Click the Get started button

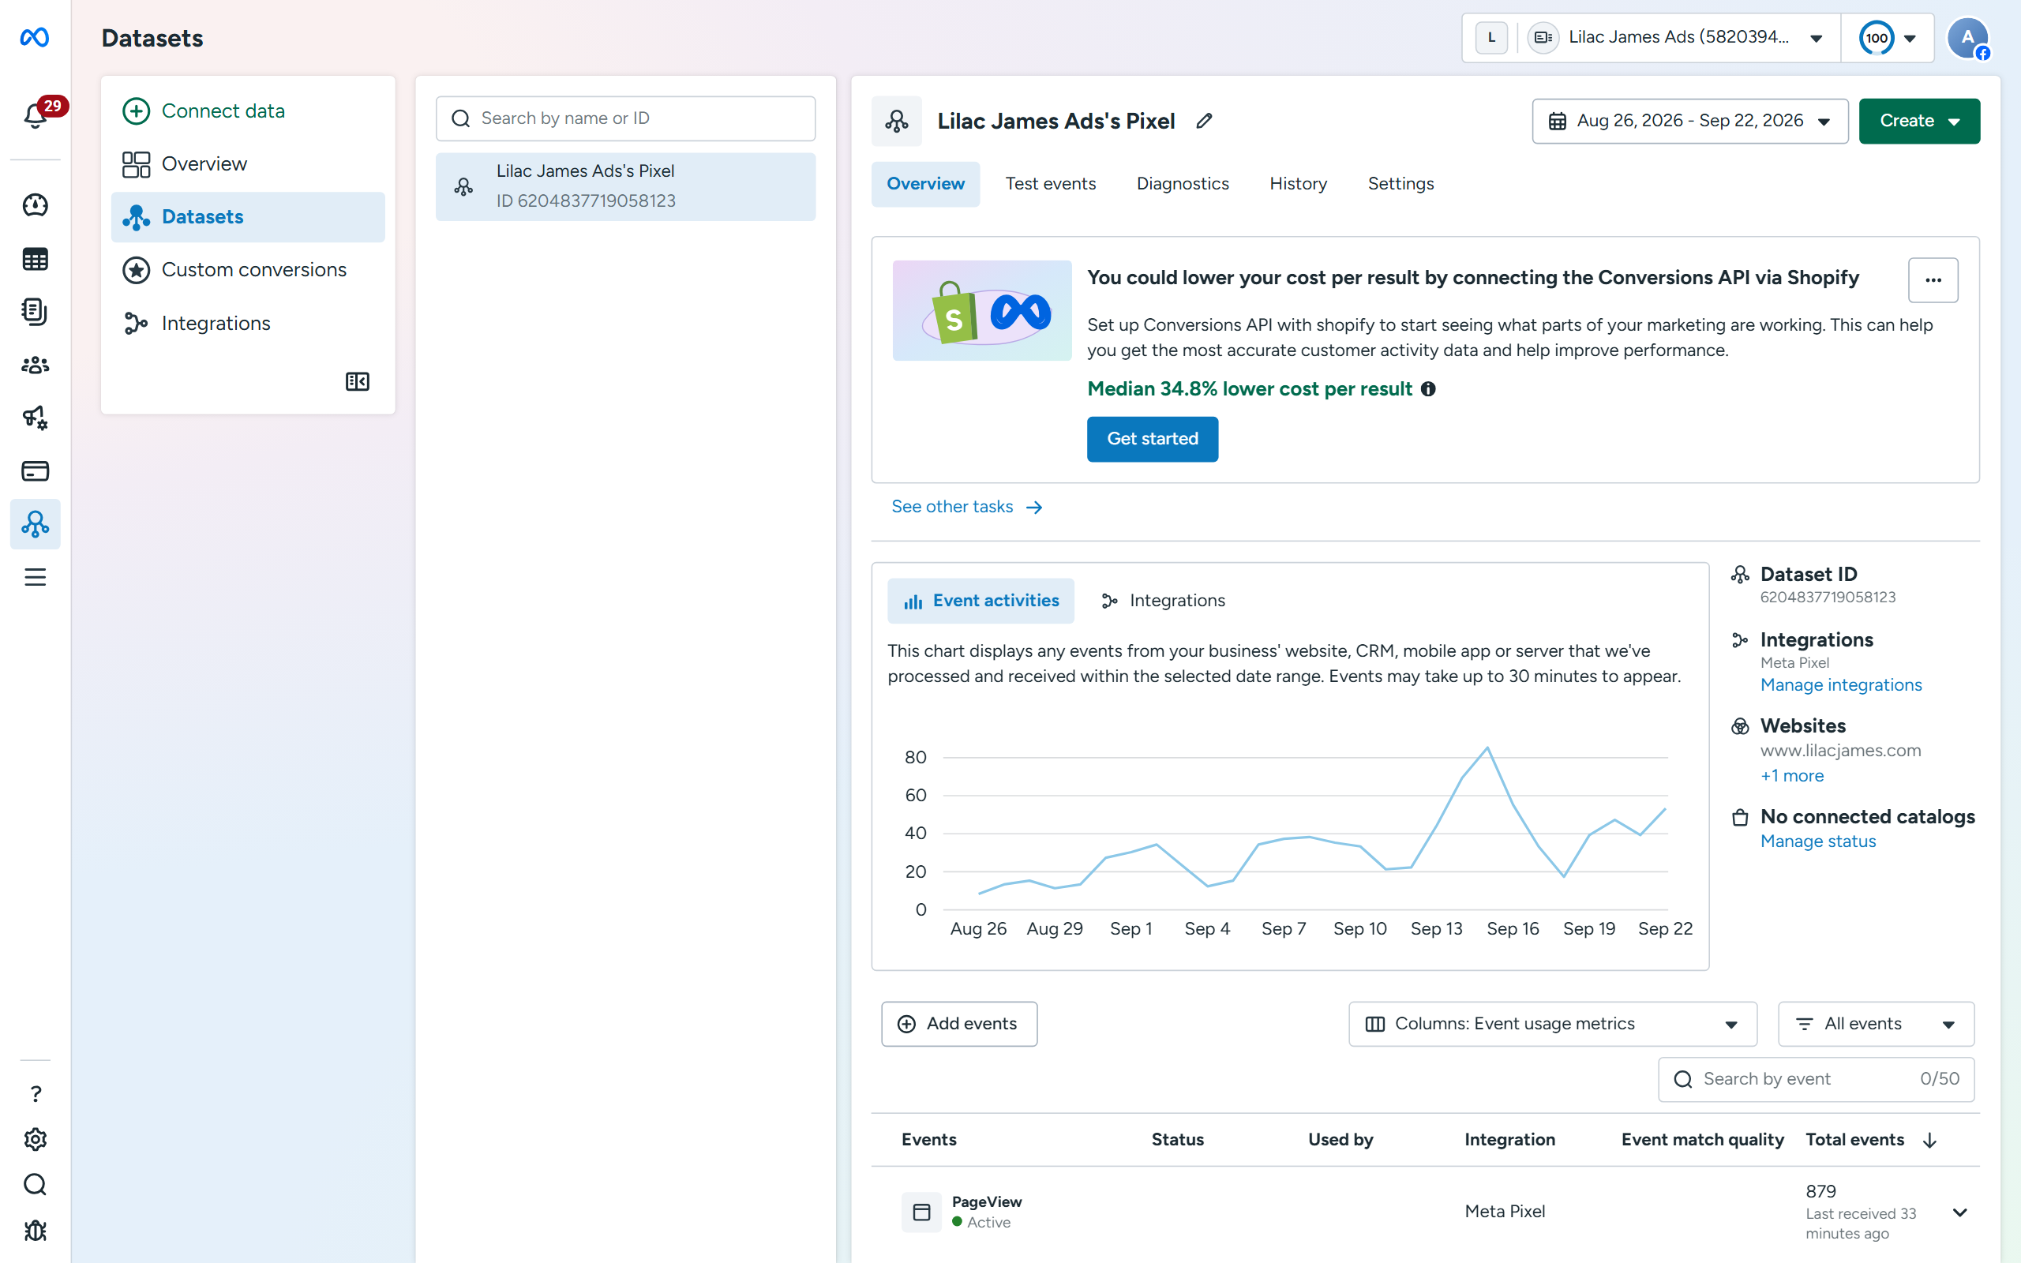pyautogui.click(x=1152, y=439)
